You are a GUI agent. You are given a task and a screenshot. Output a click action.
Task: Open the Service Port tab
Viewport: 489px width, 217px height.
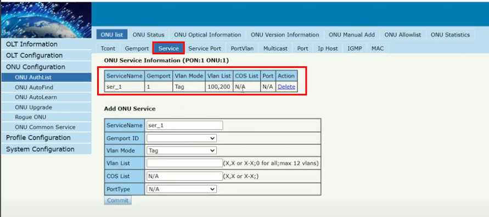(x=205, y=49)
